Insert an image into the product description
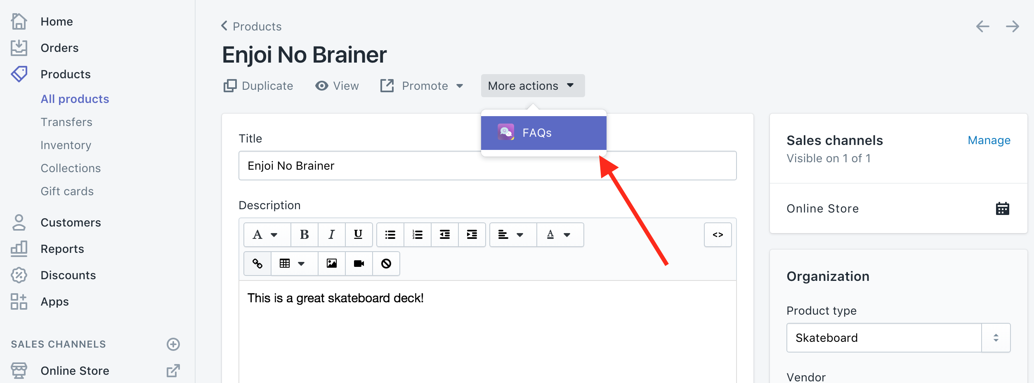The image size is (1034, 383). [x=331, y=264]
